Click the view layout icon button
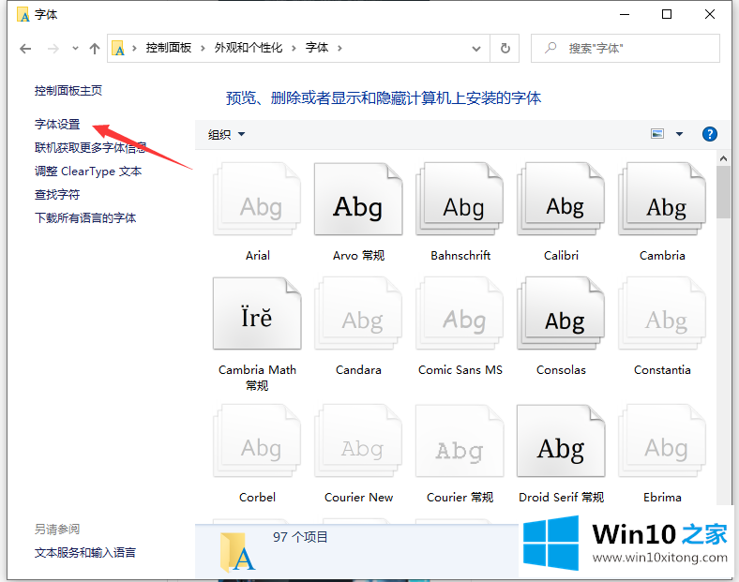This screenshot has height=582, width=739. click(x=657, y=134)
